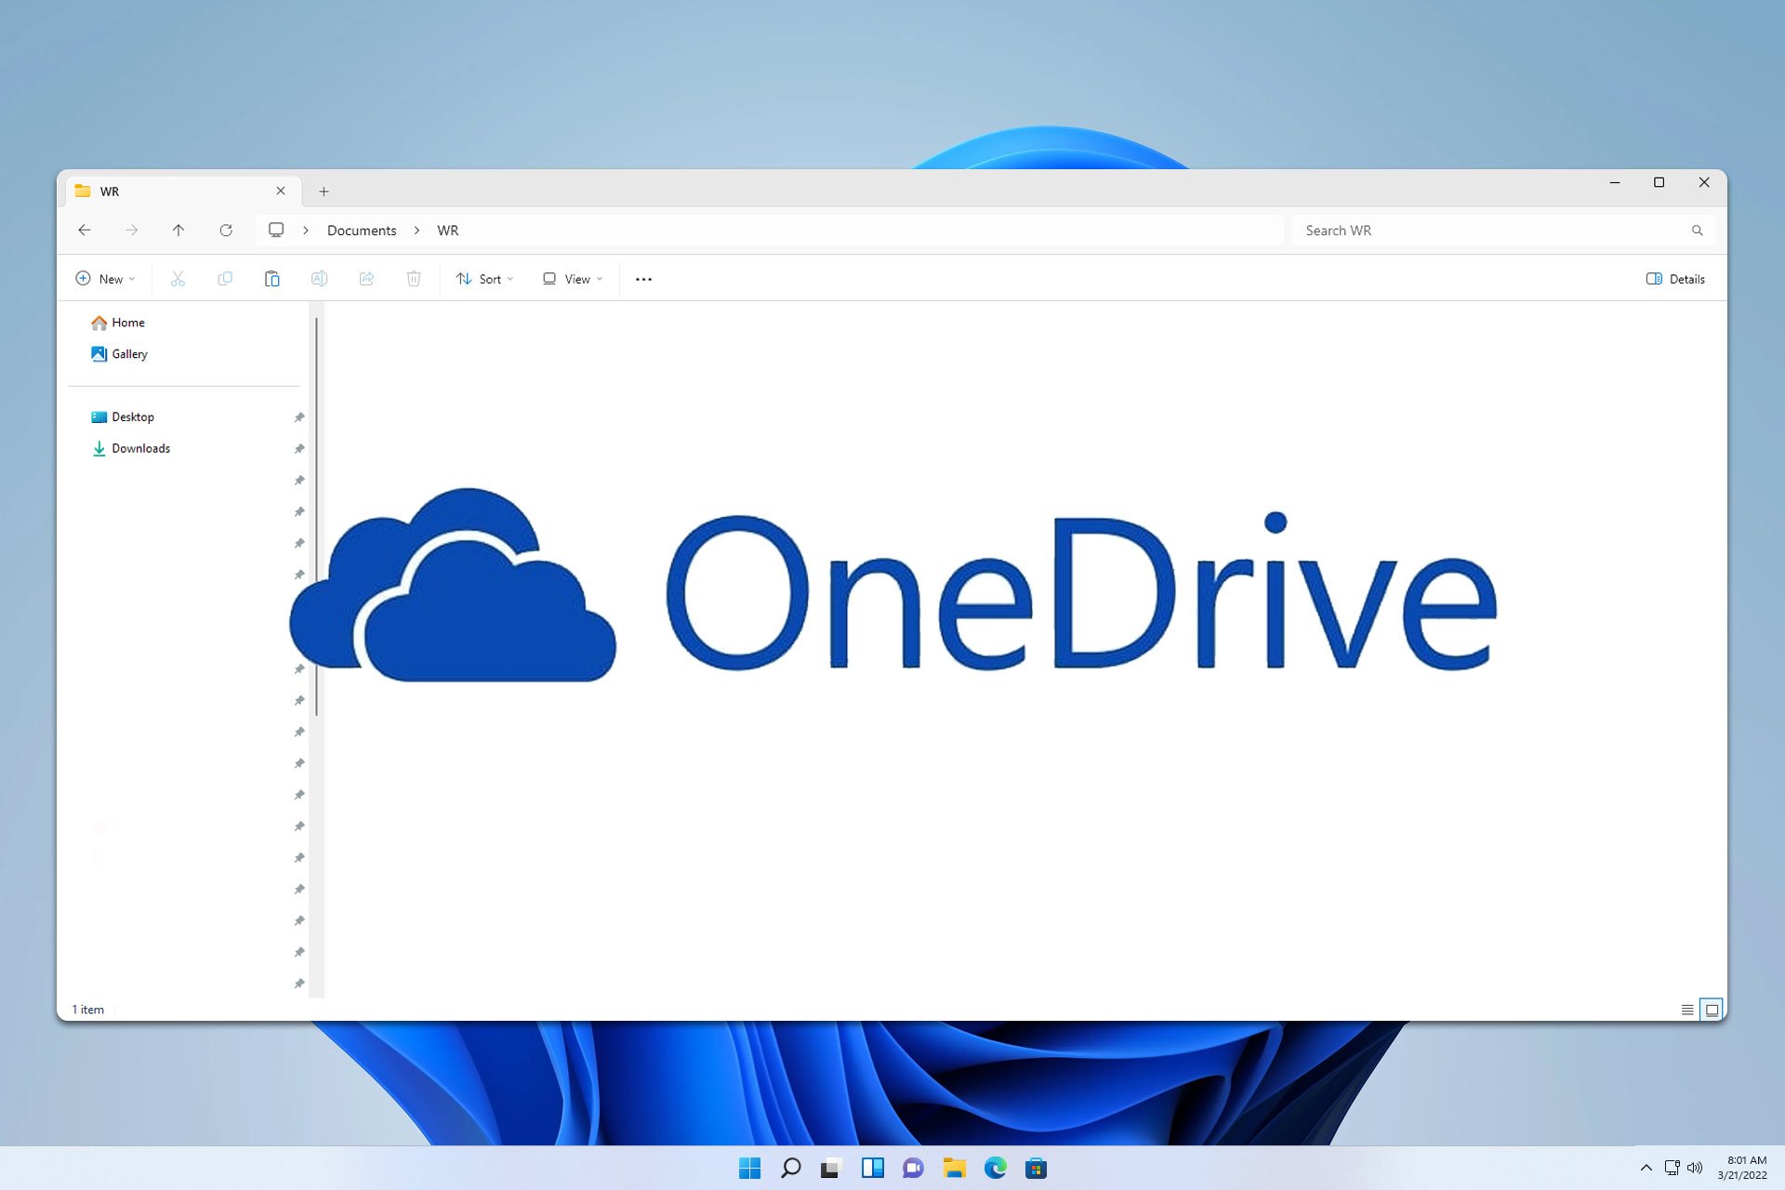Expand the Sort options dropdown

tap(484, 279)
